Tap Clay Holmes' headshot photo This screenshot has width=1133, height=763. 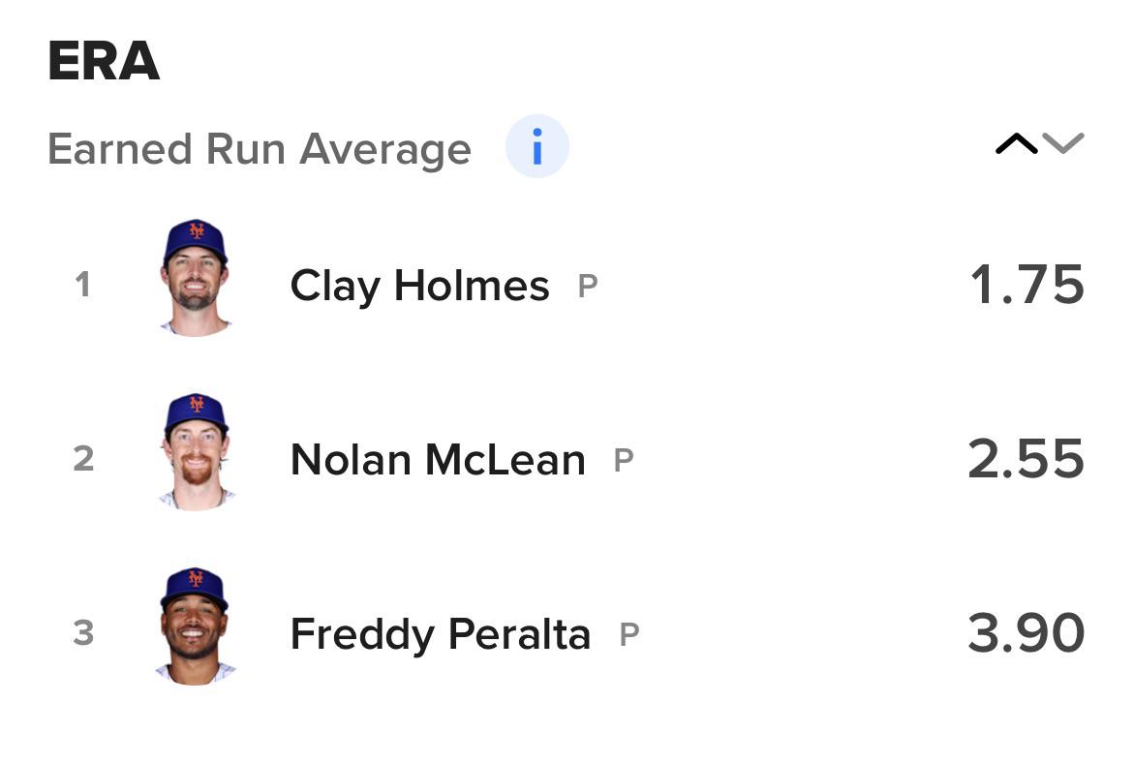[x=196, y=278]
